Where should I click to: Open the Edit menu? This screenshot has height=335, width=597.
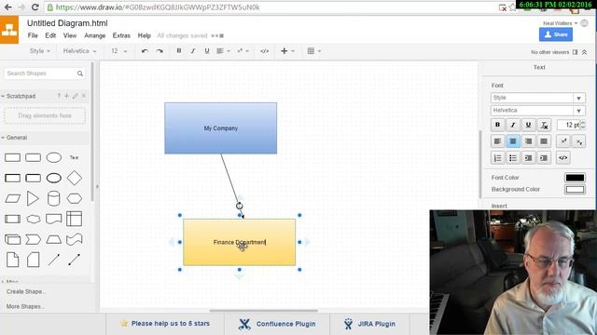(50, 35)
